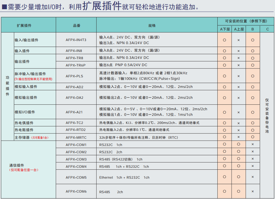Select the 扩展插件 column header
275x199 pixels.
24,25
